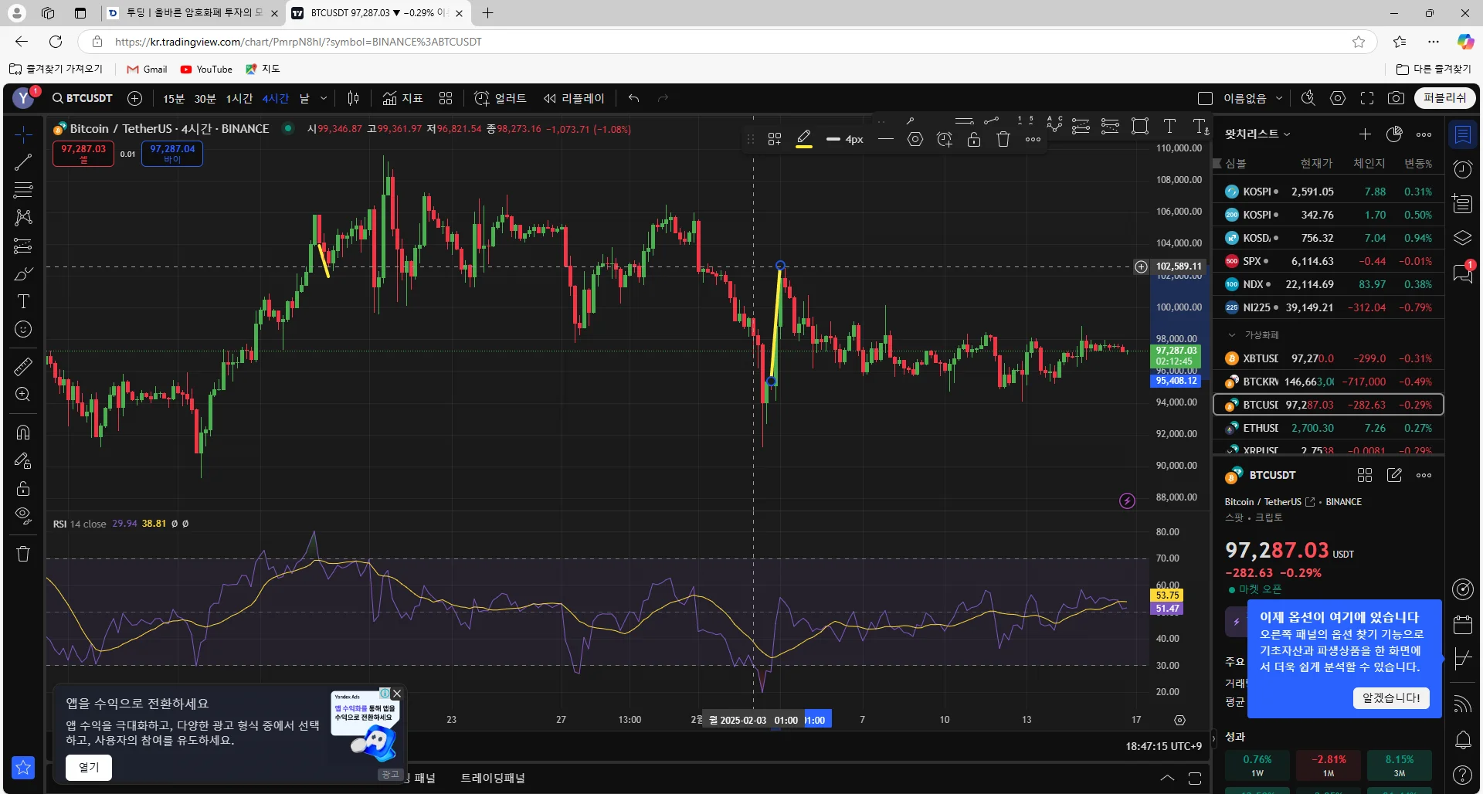Open chart settings hexagon gear icon
This screenshot has height=794, width=1483.
click(x=1338, y=98)
